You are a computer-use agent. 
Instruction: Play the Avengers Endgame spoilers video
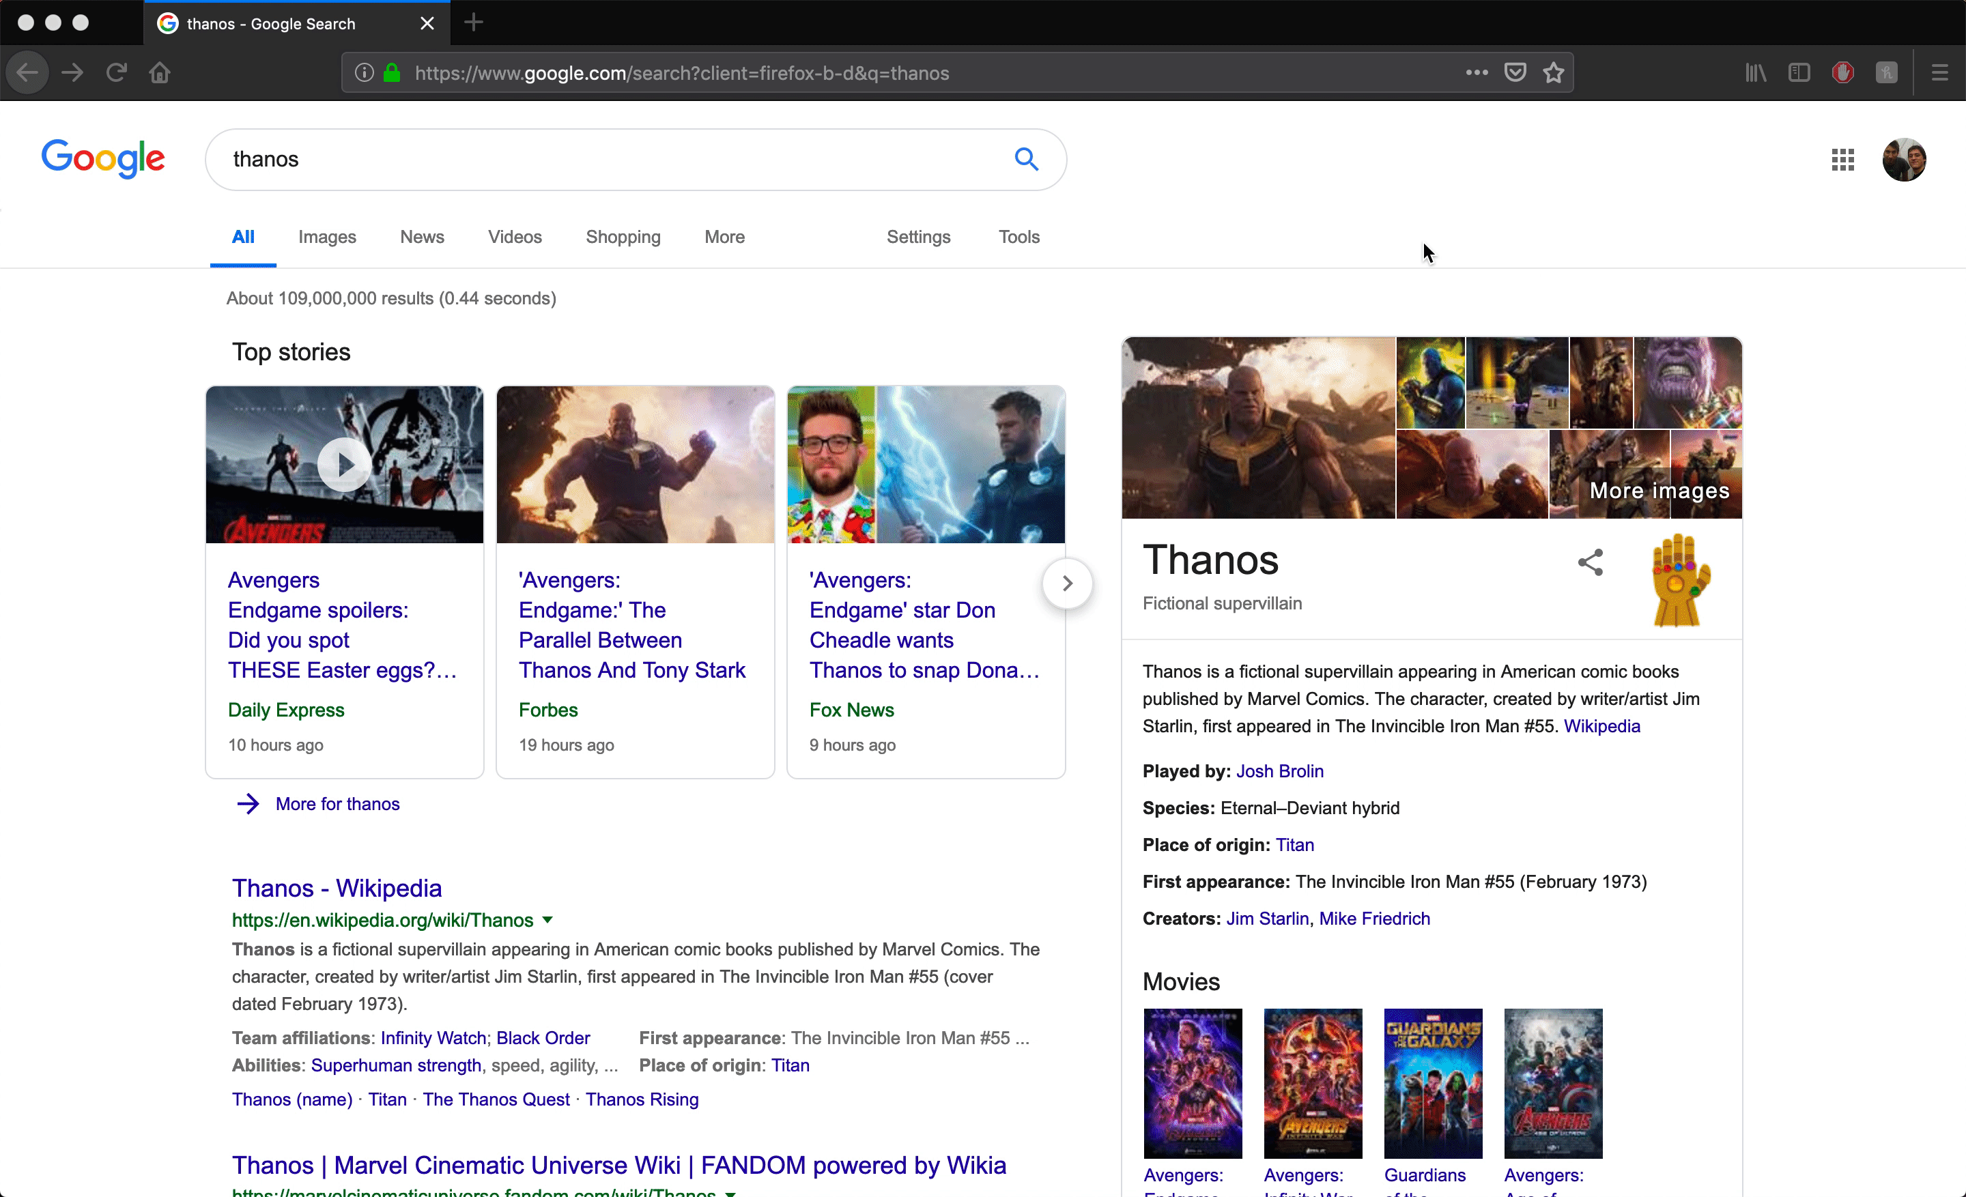(x=344, y=464)
